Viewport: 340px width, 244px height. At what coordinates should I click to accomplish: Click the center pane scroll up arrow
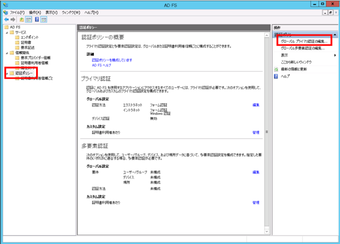267,36
